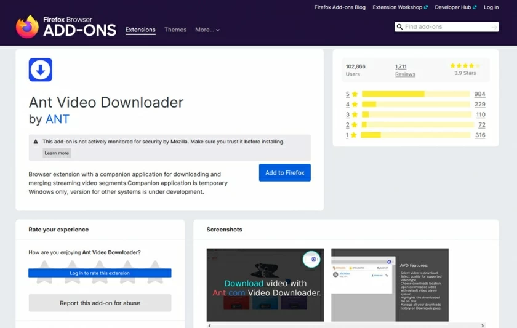517x328 pixels.
Task: Open the AVD features screenshot thumbnail
Action: point(390,285)
